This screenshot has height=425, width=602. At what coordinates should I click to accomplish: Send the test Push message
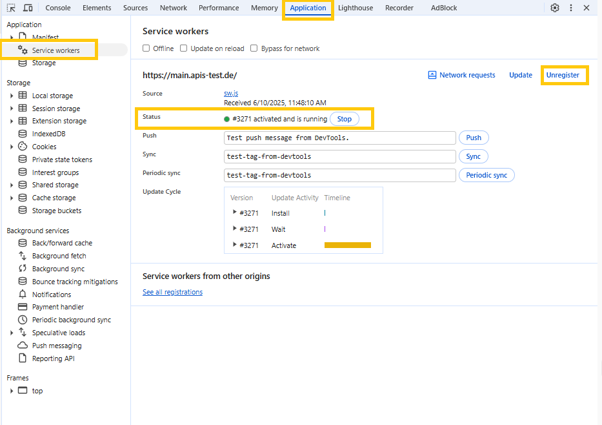click(x=474, y=138)
